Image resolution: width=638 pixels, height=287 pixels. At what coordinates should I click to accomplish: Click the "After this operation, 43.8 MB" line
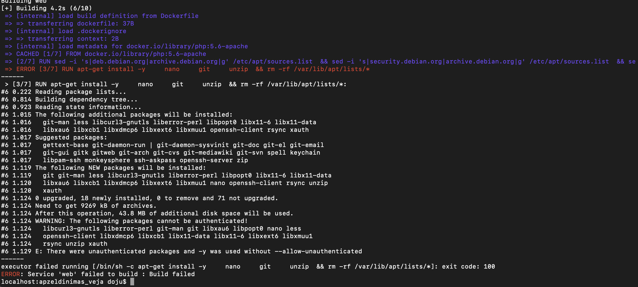click(x=164, y=213)
